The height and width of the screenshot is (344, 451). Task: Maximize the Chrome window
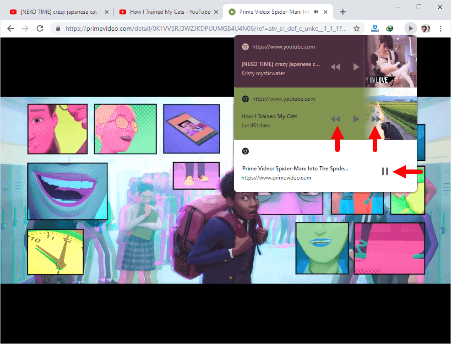(419, 7)
